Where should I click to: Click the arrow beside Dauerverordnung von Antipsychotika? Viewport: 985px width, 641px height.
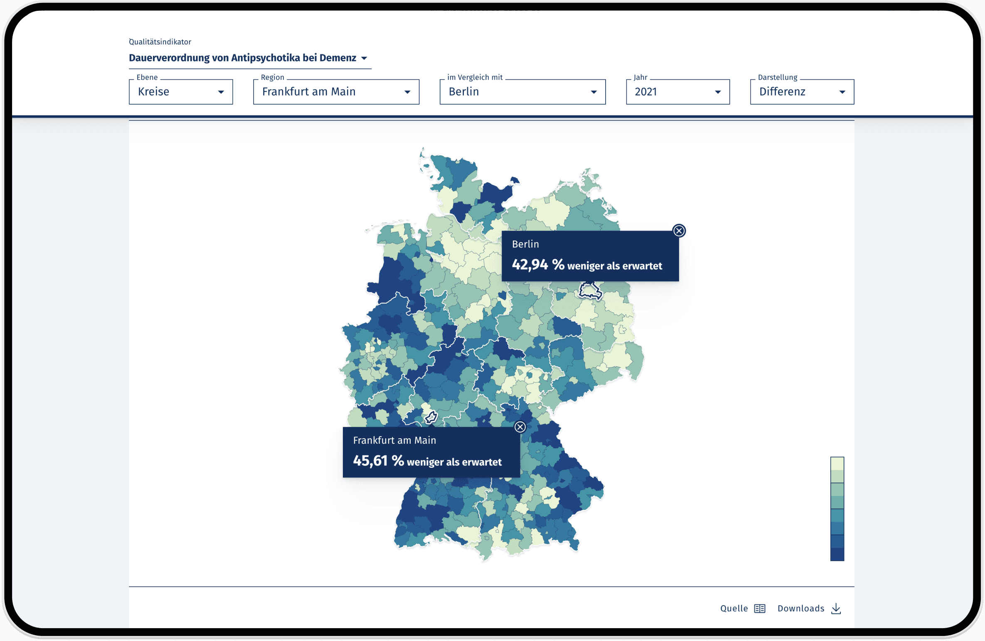[x=364, y=58]
